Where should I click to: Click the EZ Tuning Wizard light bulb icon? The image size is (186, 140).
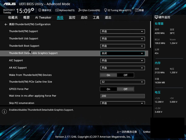[x=105, y=10]
